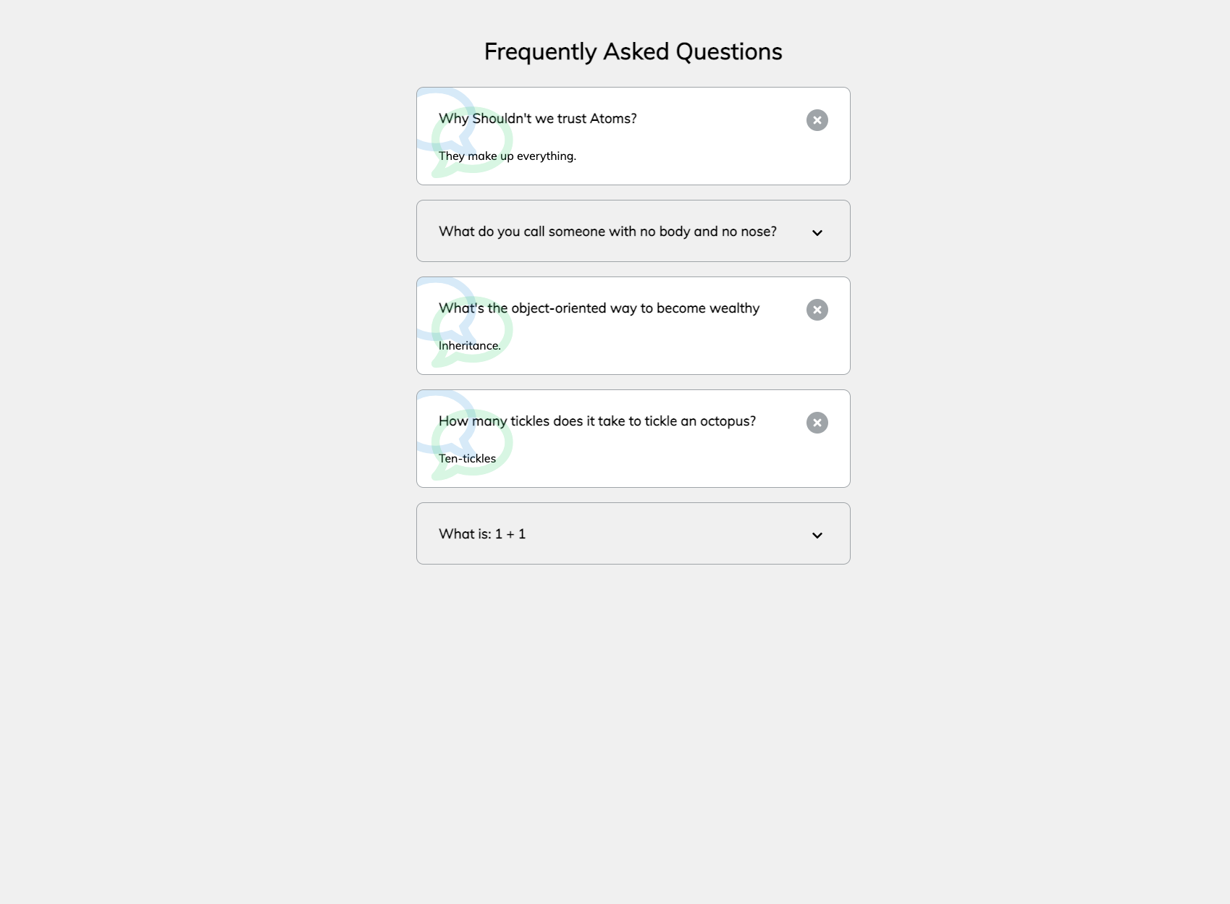
Task: Open the 'What is: 1 + 1' question text
Action: pyautogui.click(x=482, y=534)
